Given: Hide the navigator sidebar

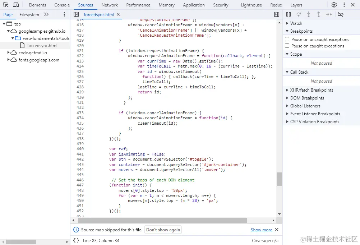Looking at the screenshot, I should pyautogui.click(x=76, y=14).
